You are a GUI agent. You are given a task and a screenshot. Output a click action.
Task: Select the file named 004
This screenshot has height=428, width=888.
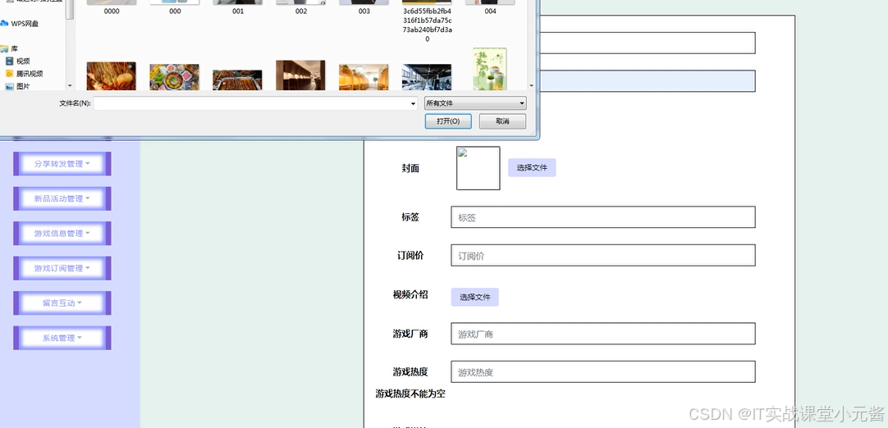(x=491, y=7)
